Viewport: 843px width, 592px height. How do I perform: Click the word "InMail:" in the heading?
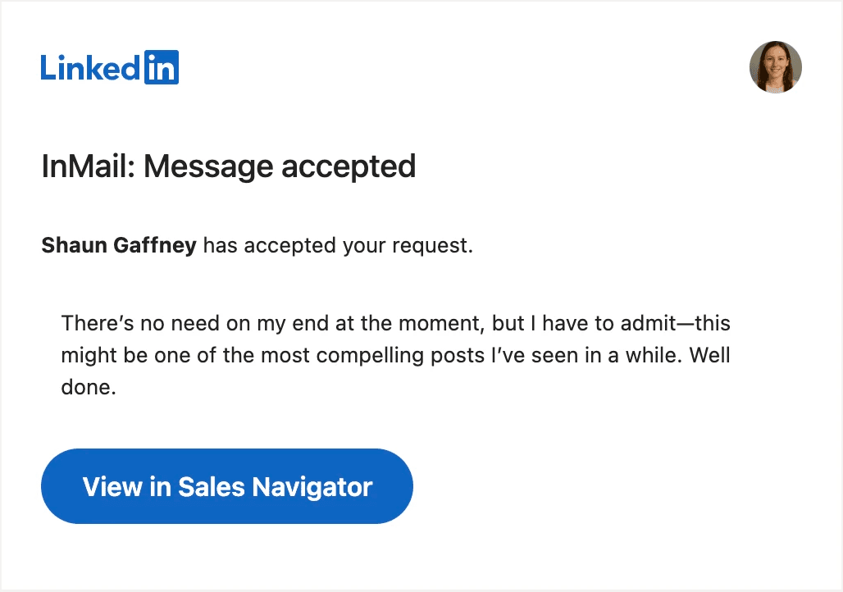coord(89,166)
